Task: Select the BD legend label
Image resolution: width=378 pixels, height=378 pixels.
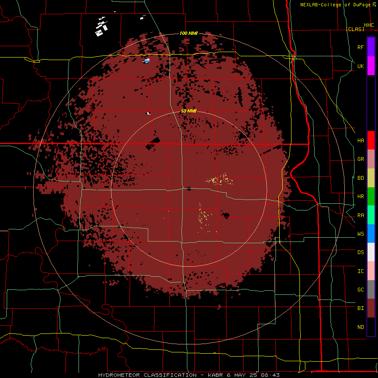Action: coord(360,178)
